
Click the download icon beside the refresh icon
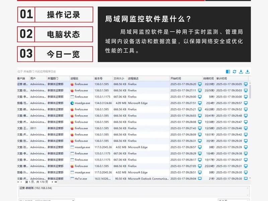(x=241, y=72)
